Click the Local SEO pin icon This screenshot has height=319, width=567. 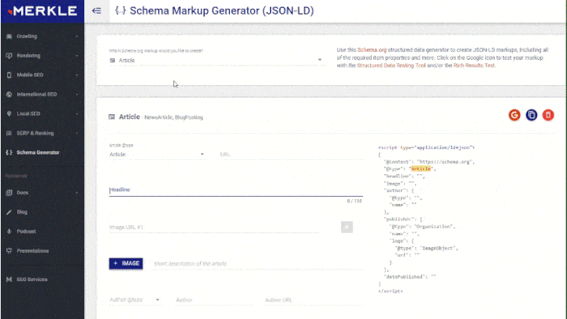click(x=9, y=113)
